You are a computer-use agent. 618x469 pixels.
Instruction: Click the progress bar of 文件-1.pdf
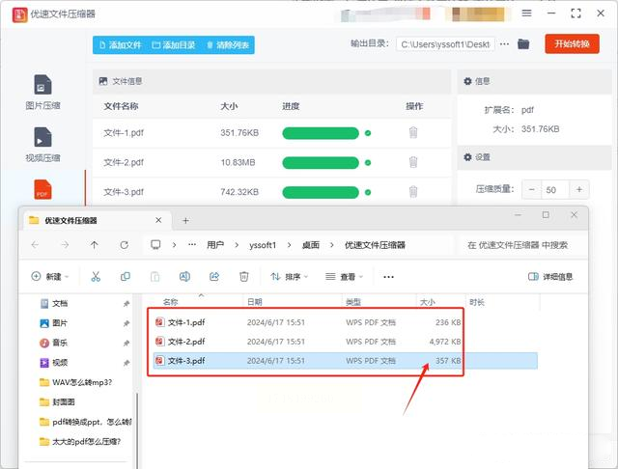pos(321,133)
